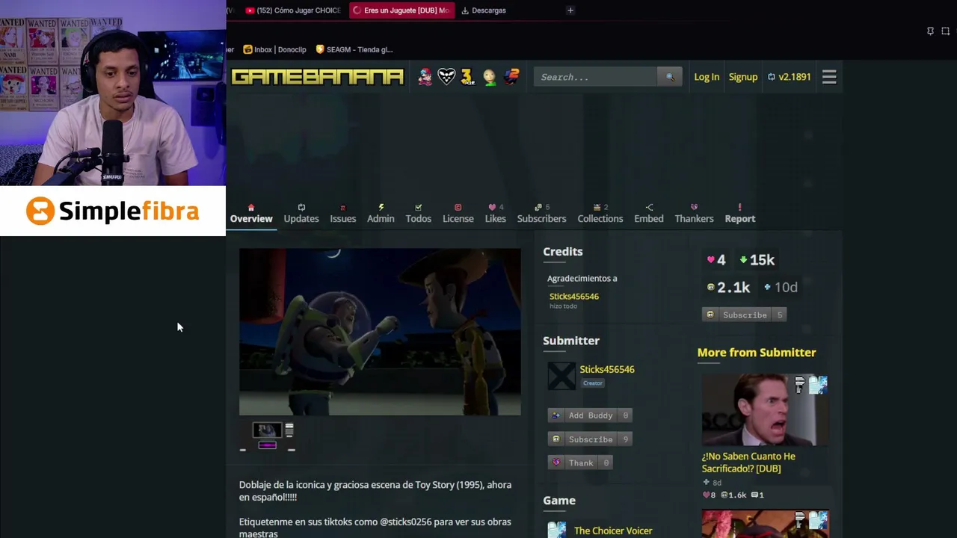Click the second submission thumbnail under More from Submitter
Viewport: 957px width, 538px height.
coord(765,524)
